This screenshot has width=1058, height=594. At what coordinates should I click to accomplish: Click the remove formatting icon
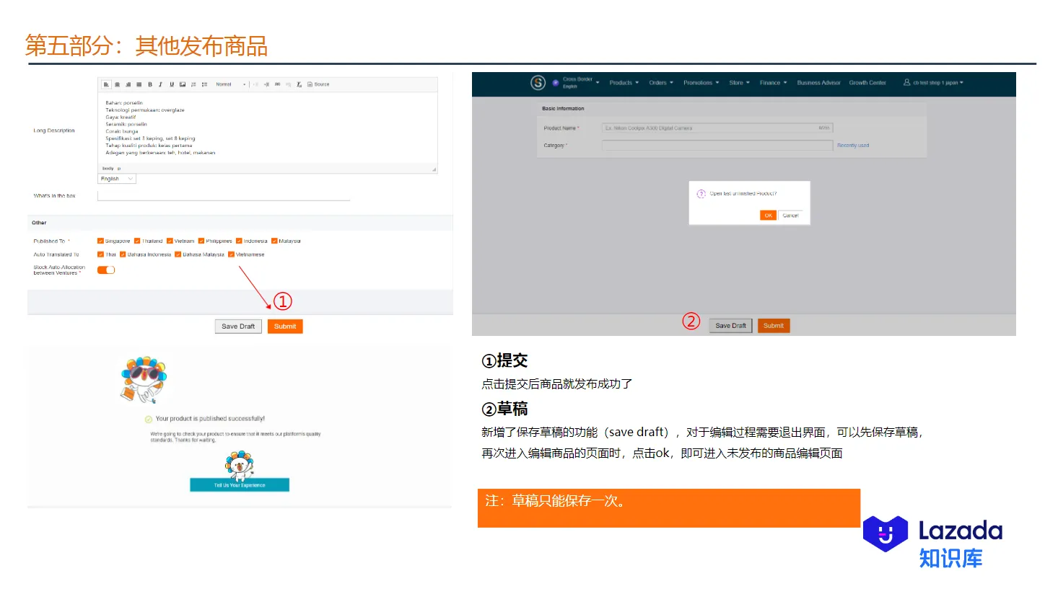pos(298,84)
